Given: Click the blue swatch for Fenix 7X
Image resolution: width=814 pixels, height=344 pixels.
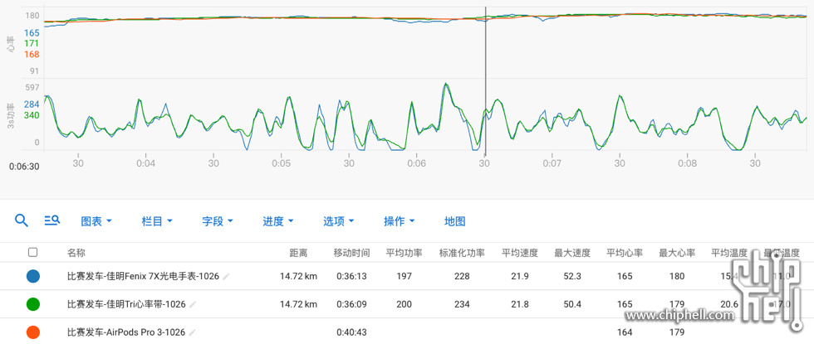Looking at the screenshot, I should [33, 276].
